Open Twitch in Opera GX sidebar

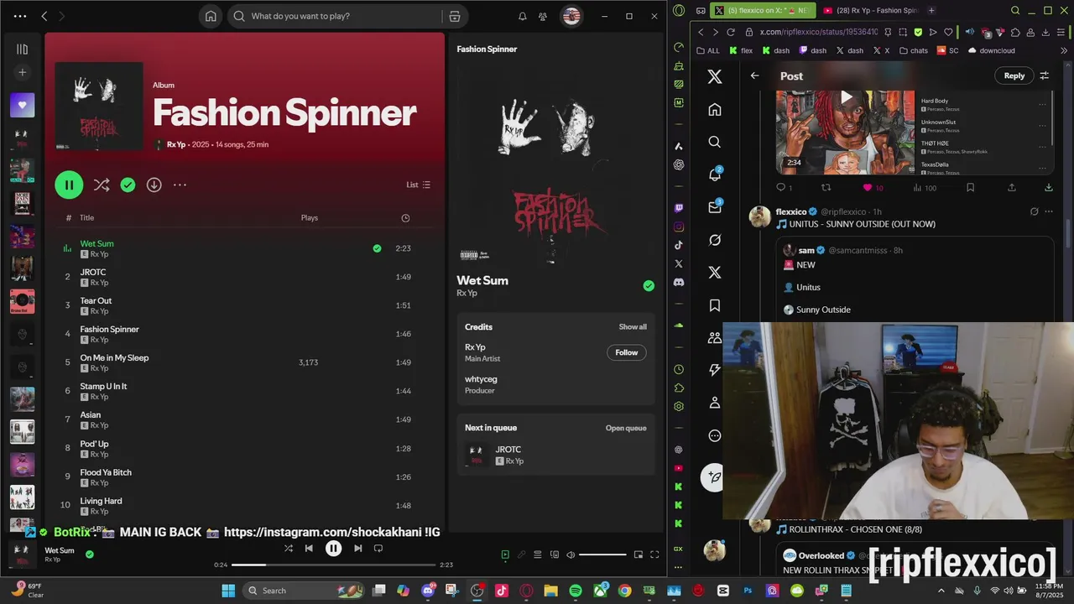click(x=679, y=207)
